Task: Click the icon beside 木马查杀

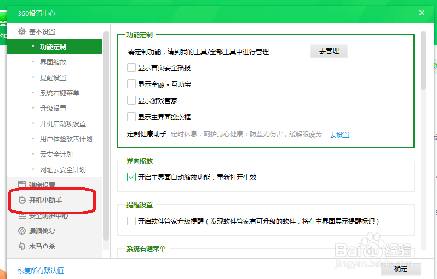Action: (22, 246)
